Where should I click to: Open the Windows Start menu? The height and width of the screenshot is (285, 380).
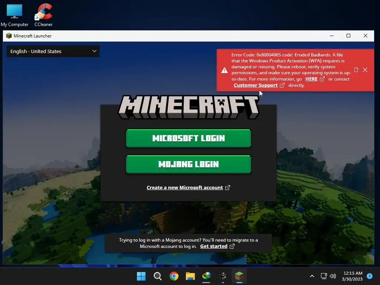[x=141, y=276]
